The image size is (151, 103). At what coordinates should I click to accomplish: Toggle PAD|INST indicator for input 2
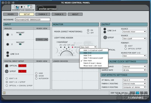[x=20, y=44]
